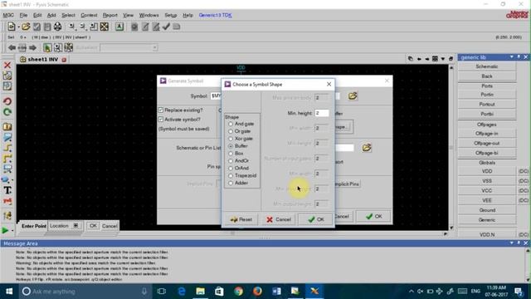531x299 pixels.
Task: Open the Generic13 TDK menu
Action: pyautogui.click(x=216, y=15)
